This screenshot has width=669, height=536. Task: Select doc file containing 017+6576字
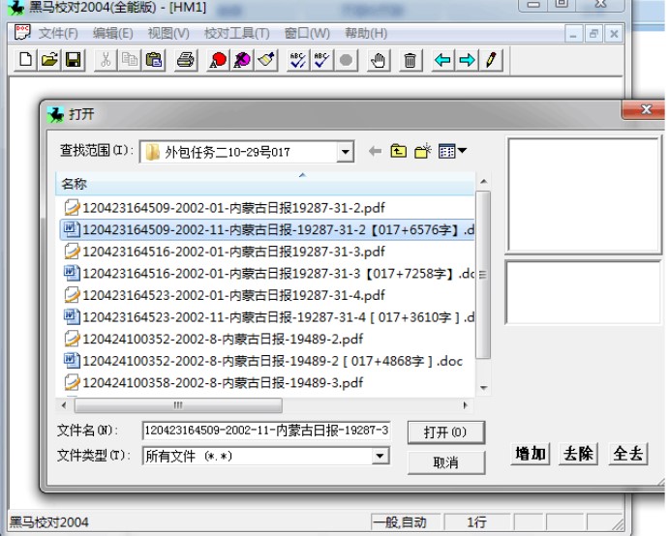coord(269,230)
